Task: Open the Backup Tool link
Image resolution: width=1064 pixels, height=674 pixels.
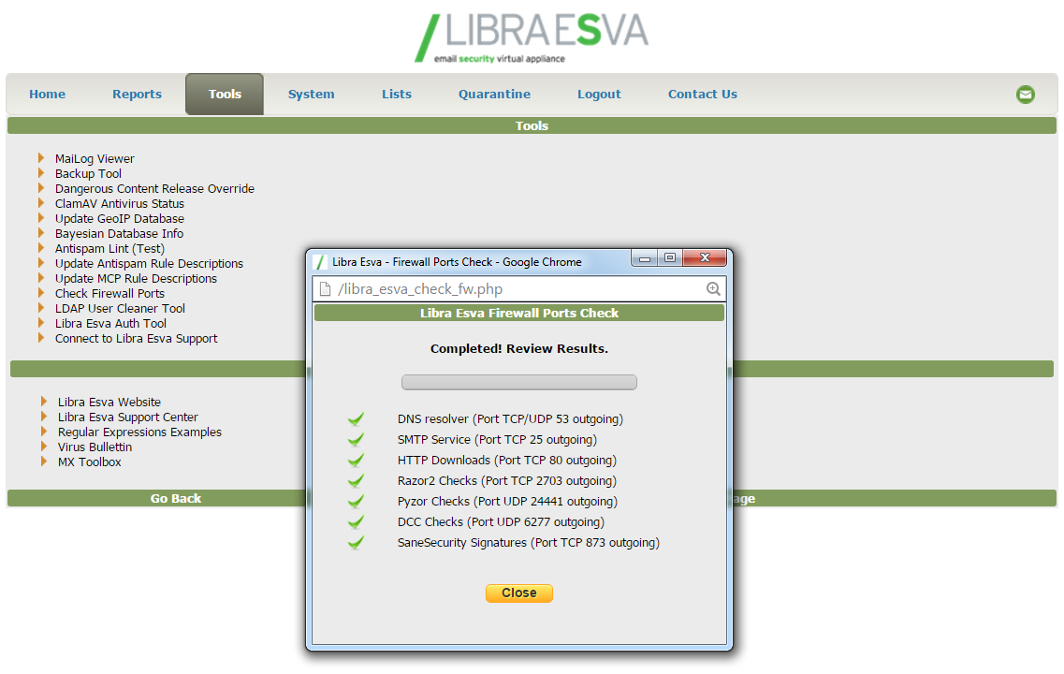Action: coord(88,174)
